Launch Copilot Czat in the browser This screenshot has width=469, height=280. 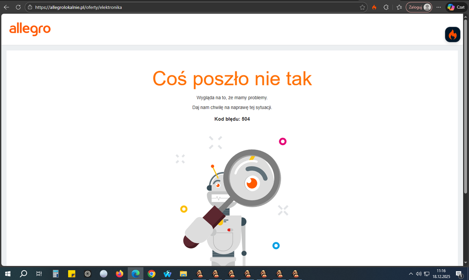[455, 7]
